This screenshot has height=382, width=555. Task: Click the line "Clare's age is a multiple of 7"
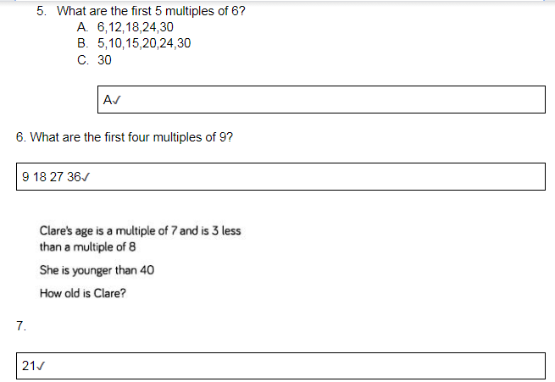(140, 231)
